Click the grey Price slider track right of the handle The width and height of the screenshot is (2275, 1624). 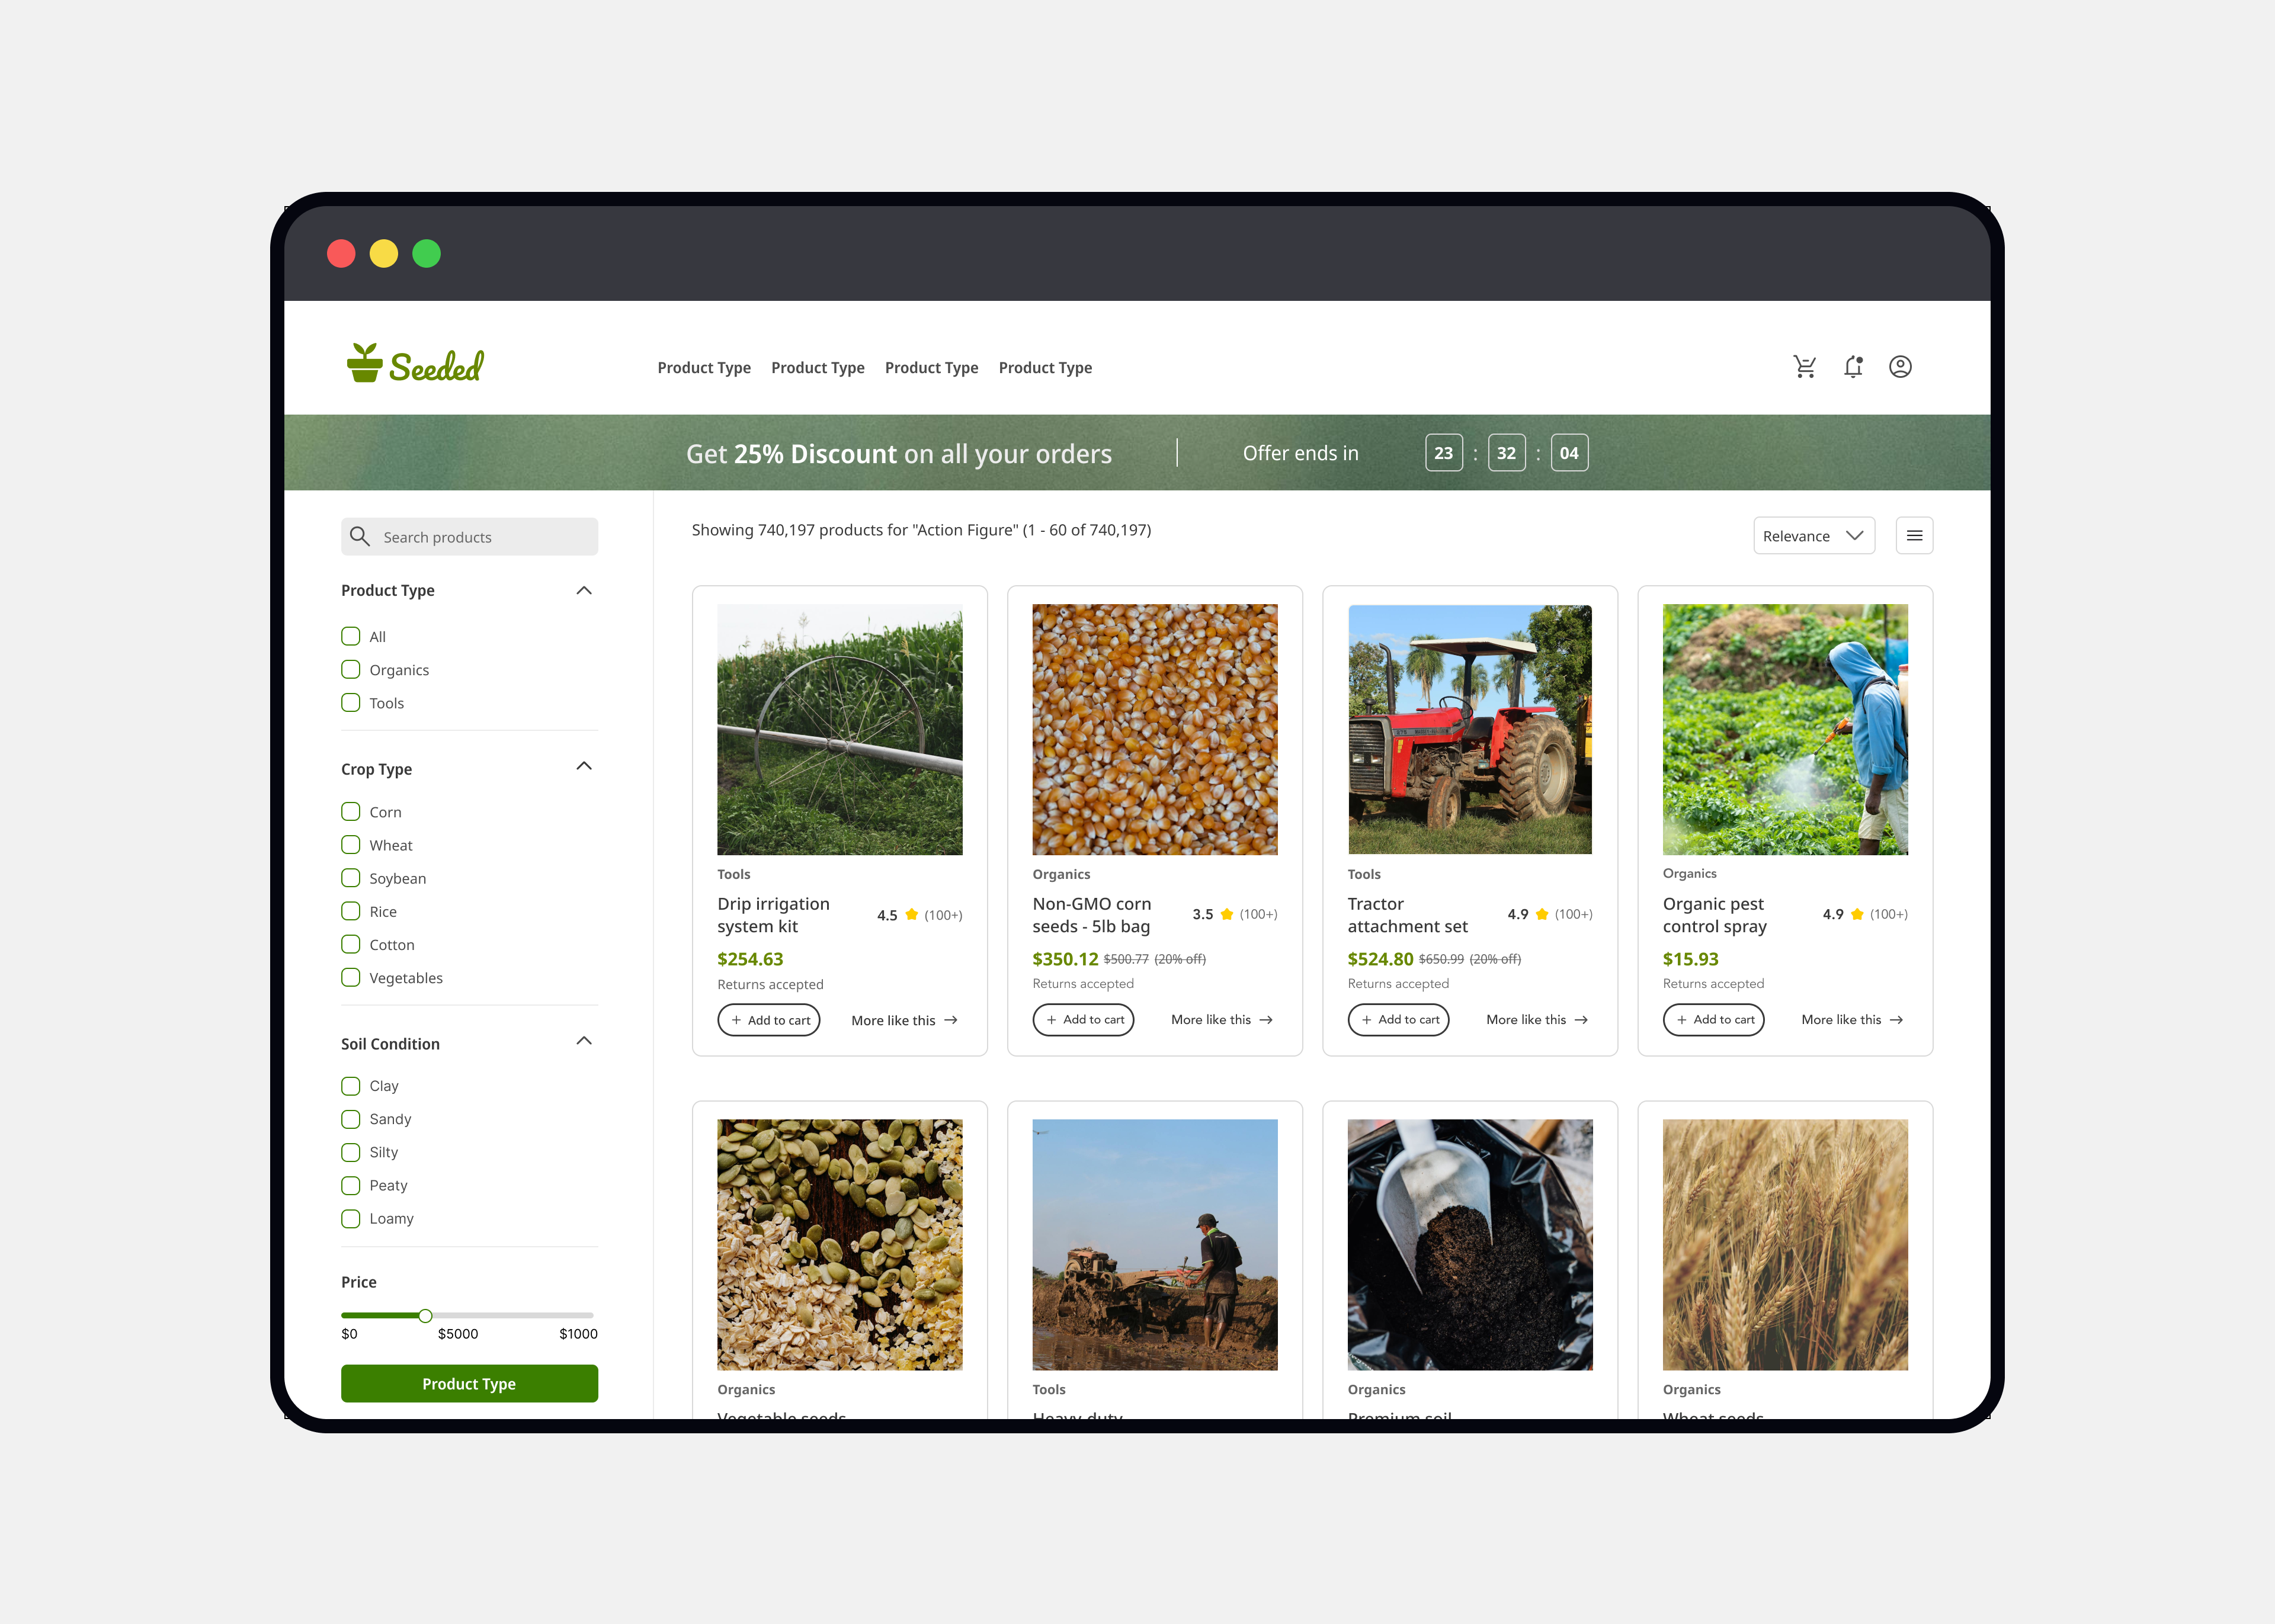(513, 1315)
